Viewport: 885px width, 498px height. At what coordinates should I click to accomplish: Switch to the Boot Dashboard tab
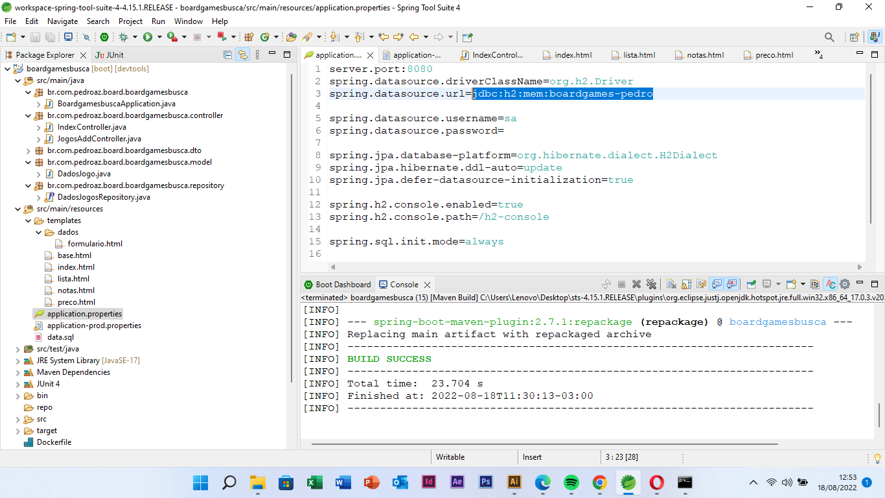pyautogui.click(x=337, y=284)
